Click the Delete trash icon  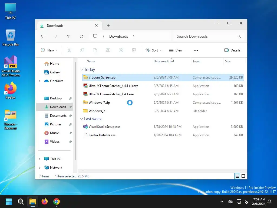134,50
